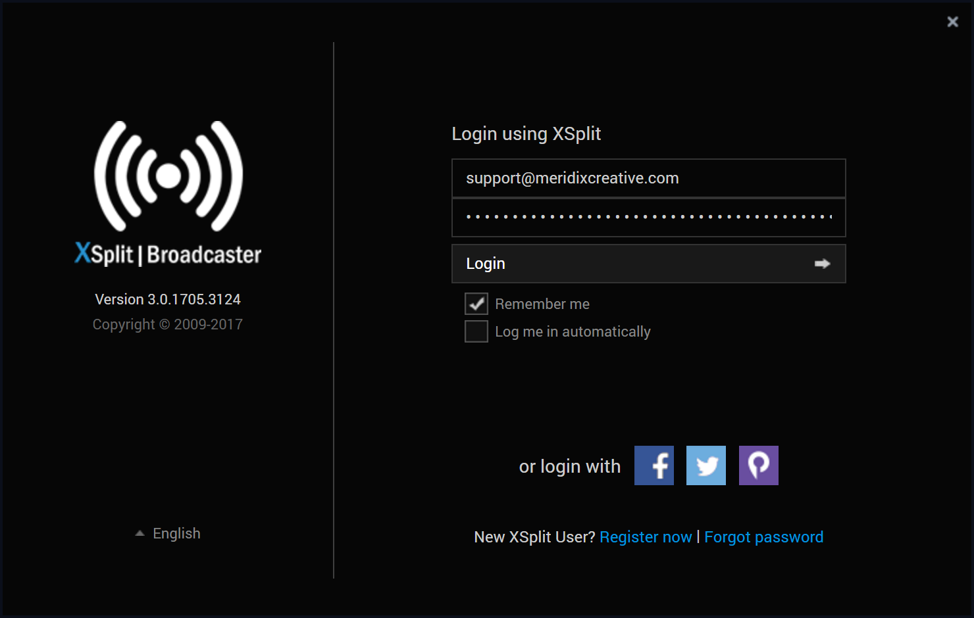Click the purple Player.me login icon
The width and height of the screenshot is (974, 618).
coord(758,465)
